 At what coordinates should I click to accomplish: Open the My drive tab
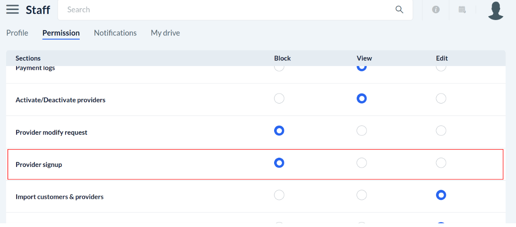(165, 33)
